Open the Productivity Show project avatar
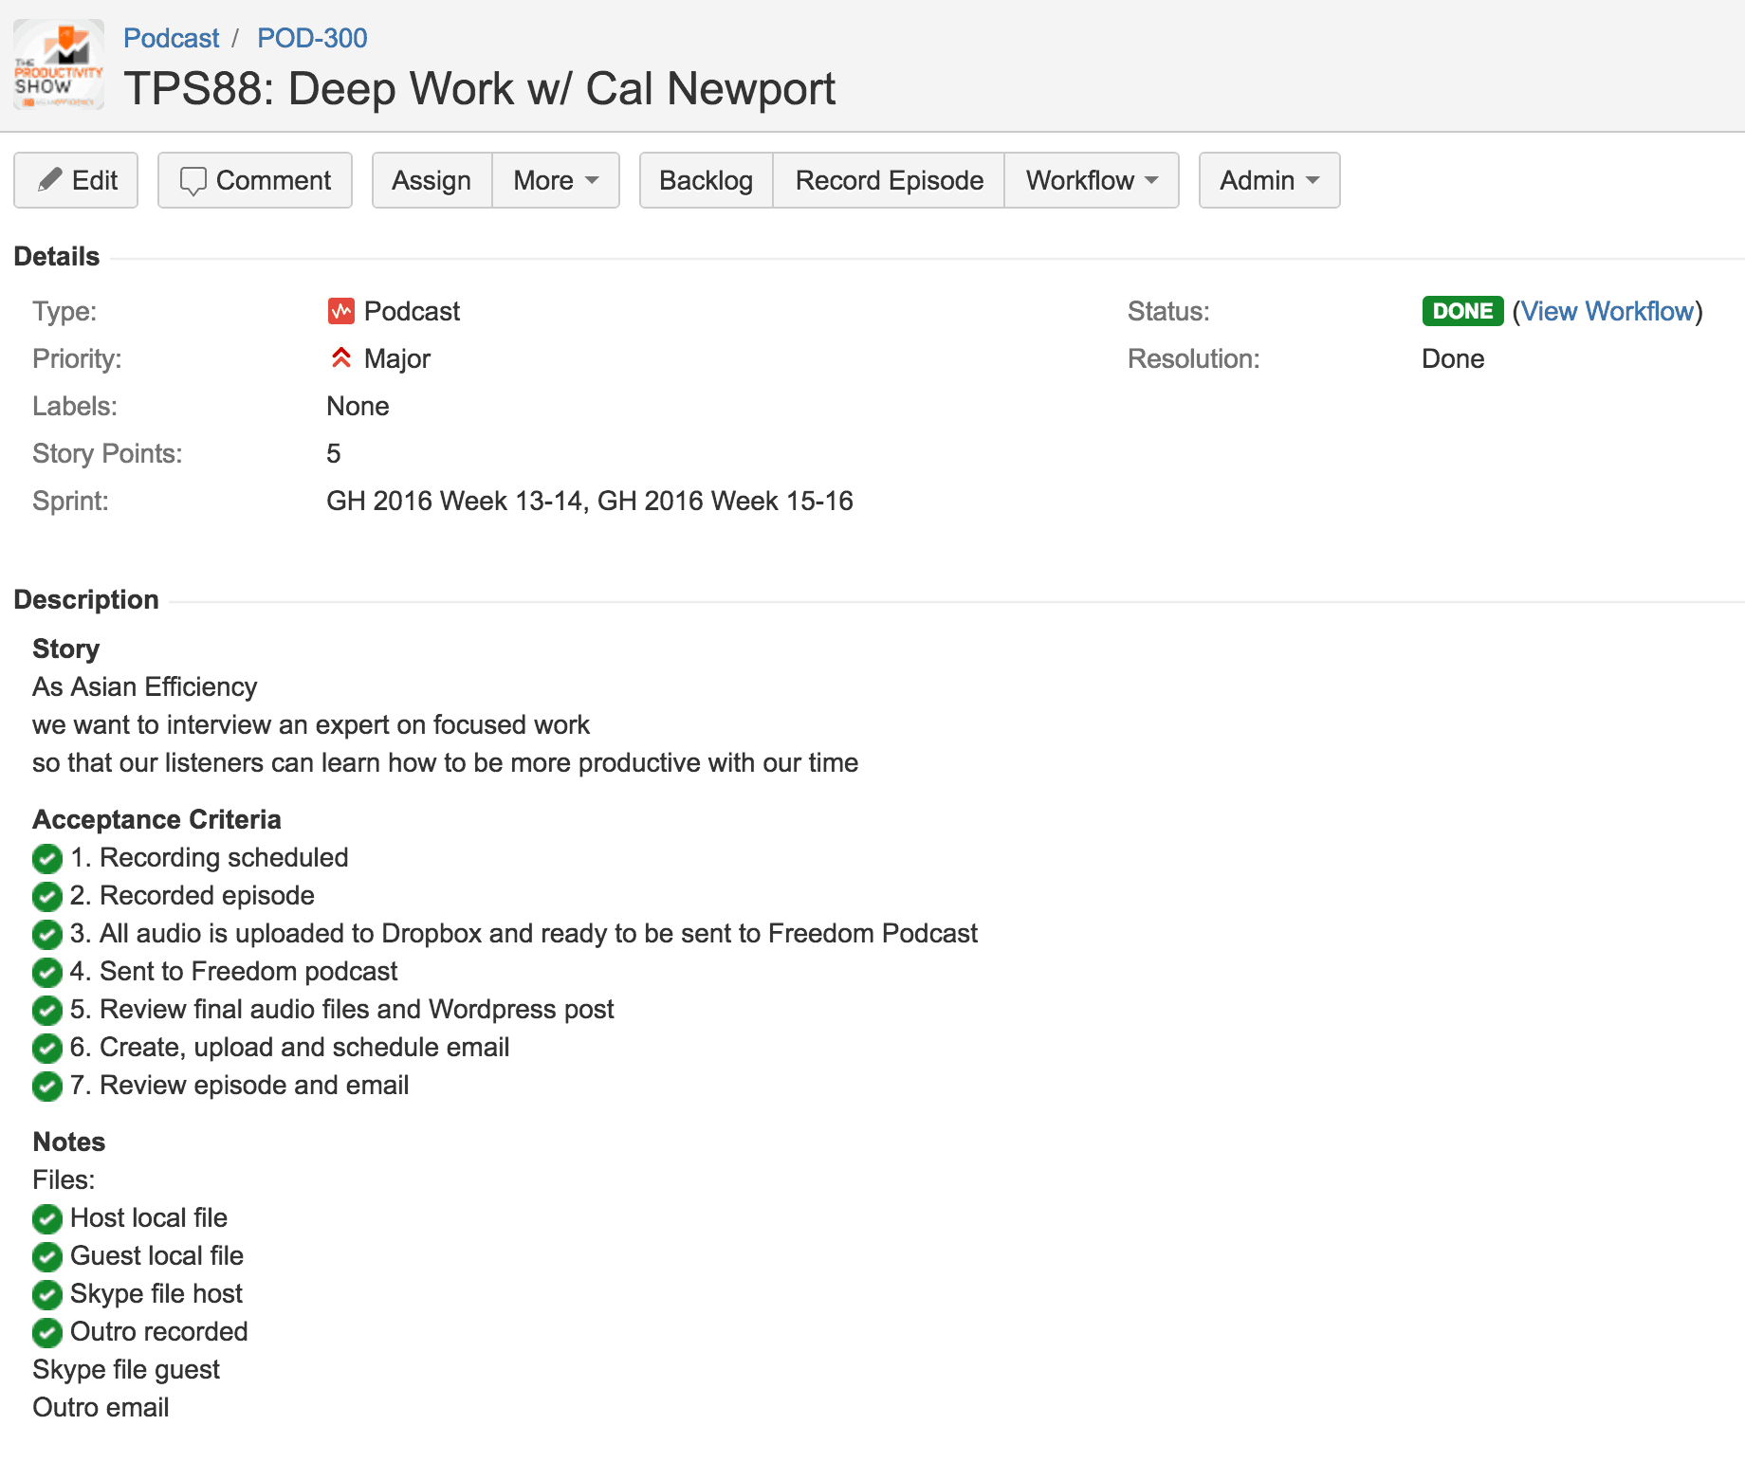 coord(59,64)
